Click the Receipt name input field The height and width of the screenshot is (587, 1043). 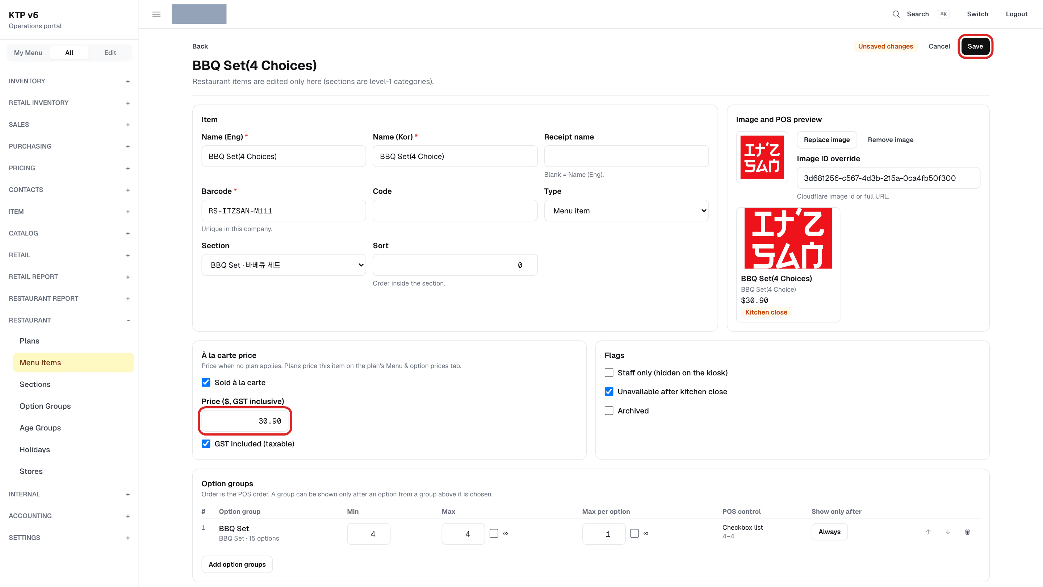point(626,157)
